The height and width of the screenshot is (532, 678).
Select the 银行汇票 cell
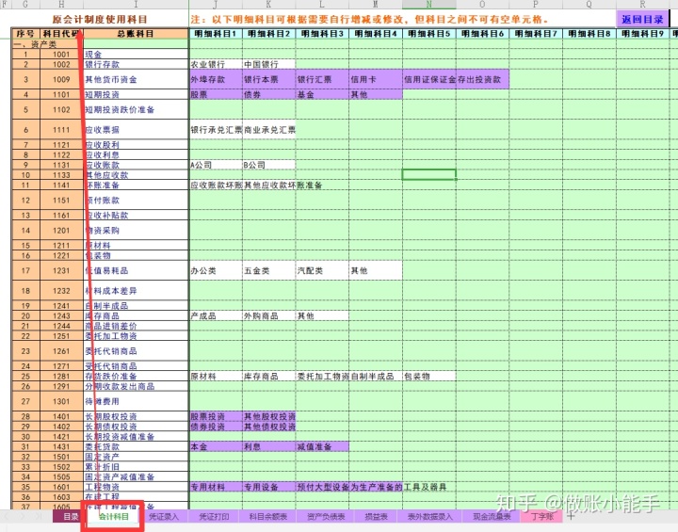322,79
